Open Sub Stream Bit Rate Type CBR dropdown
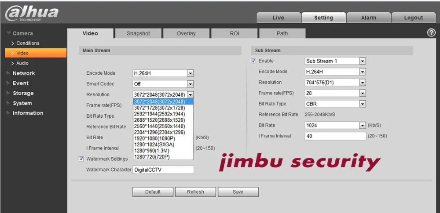The height and width of the screenshot is (213, 440). click(x=335, y=104)
